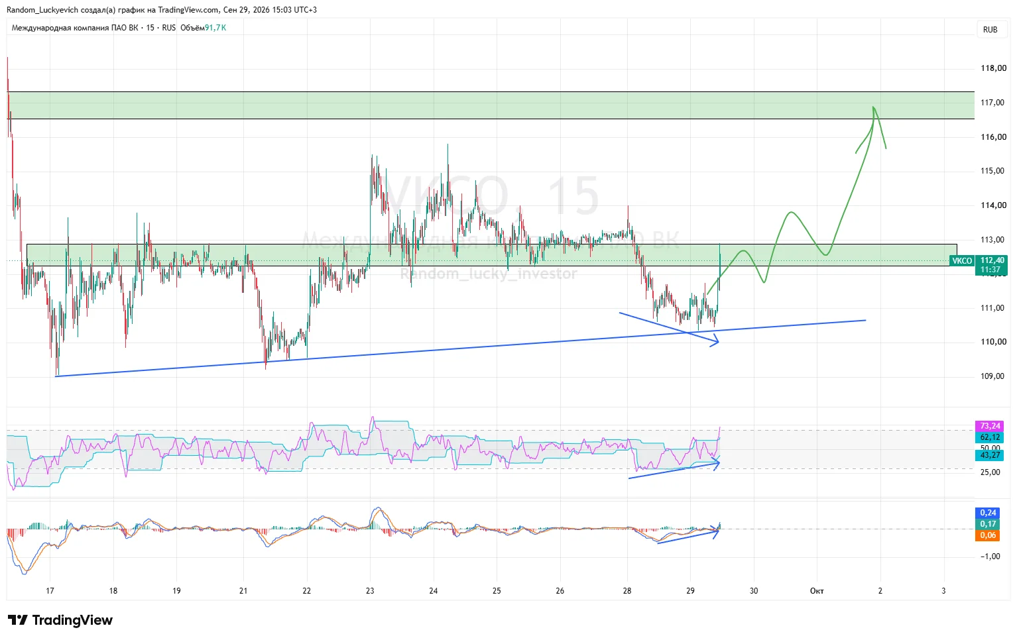The height and width of the screenshot is (640, 1017).
Task: Click the 11:37 bar countdown label
Action: (x=990, y=270)
